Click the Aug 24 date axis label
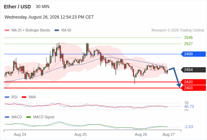The image size is (207, 140). 20,134
